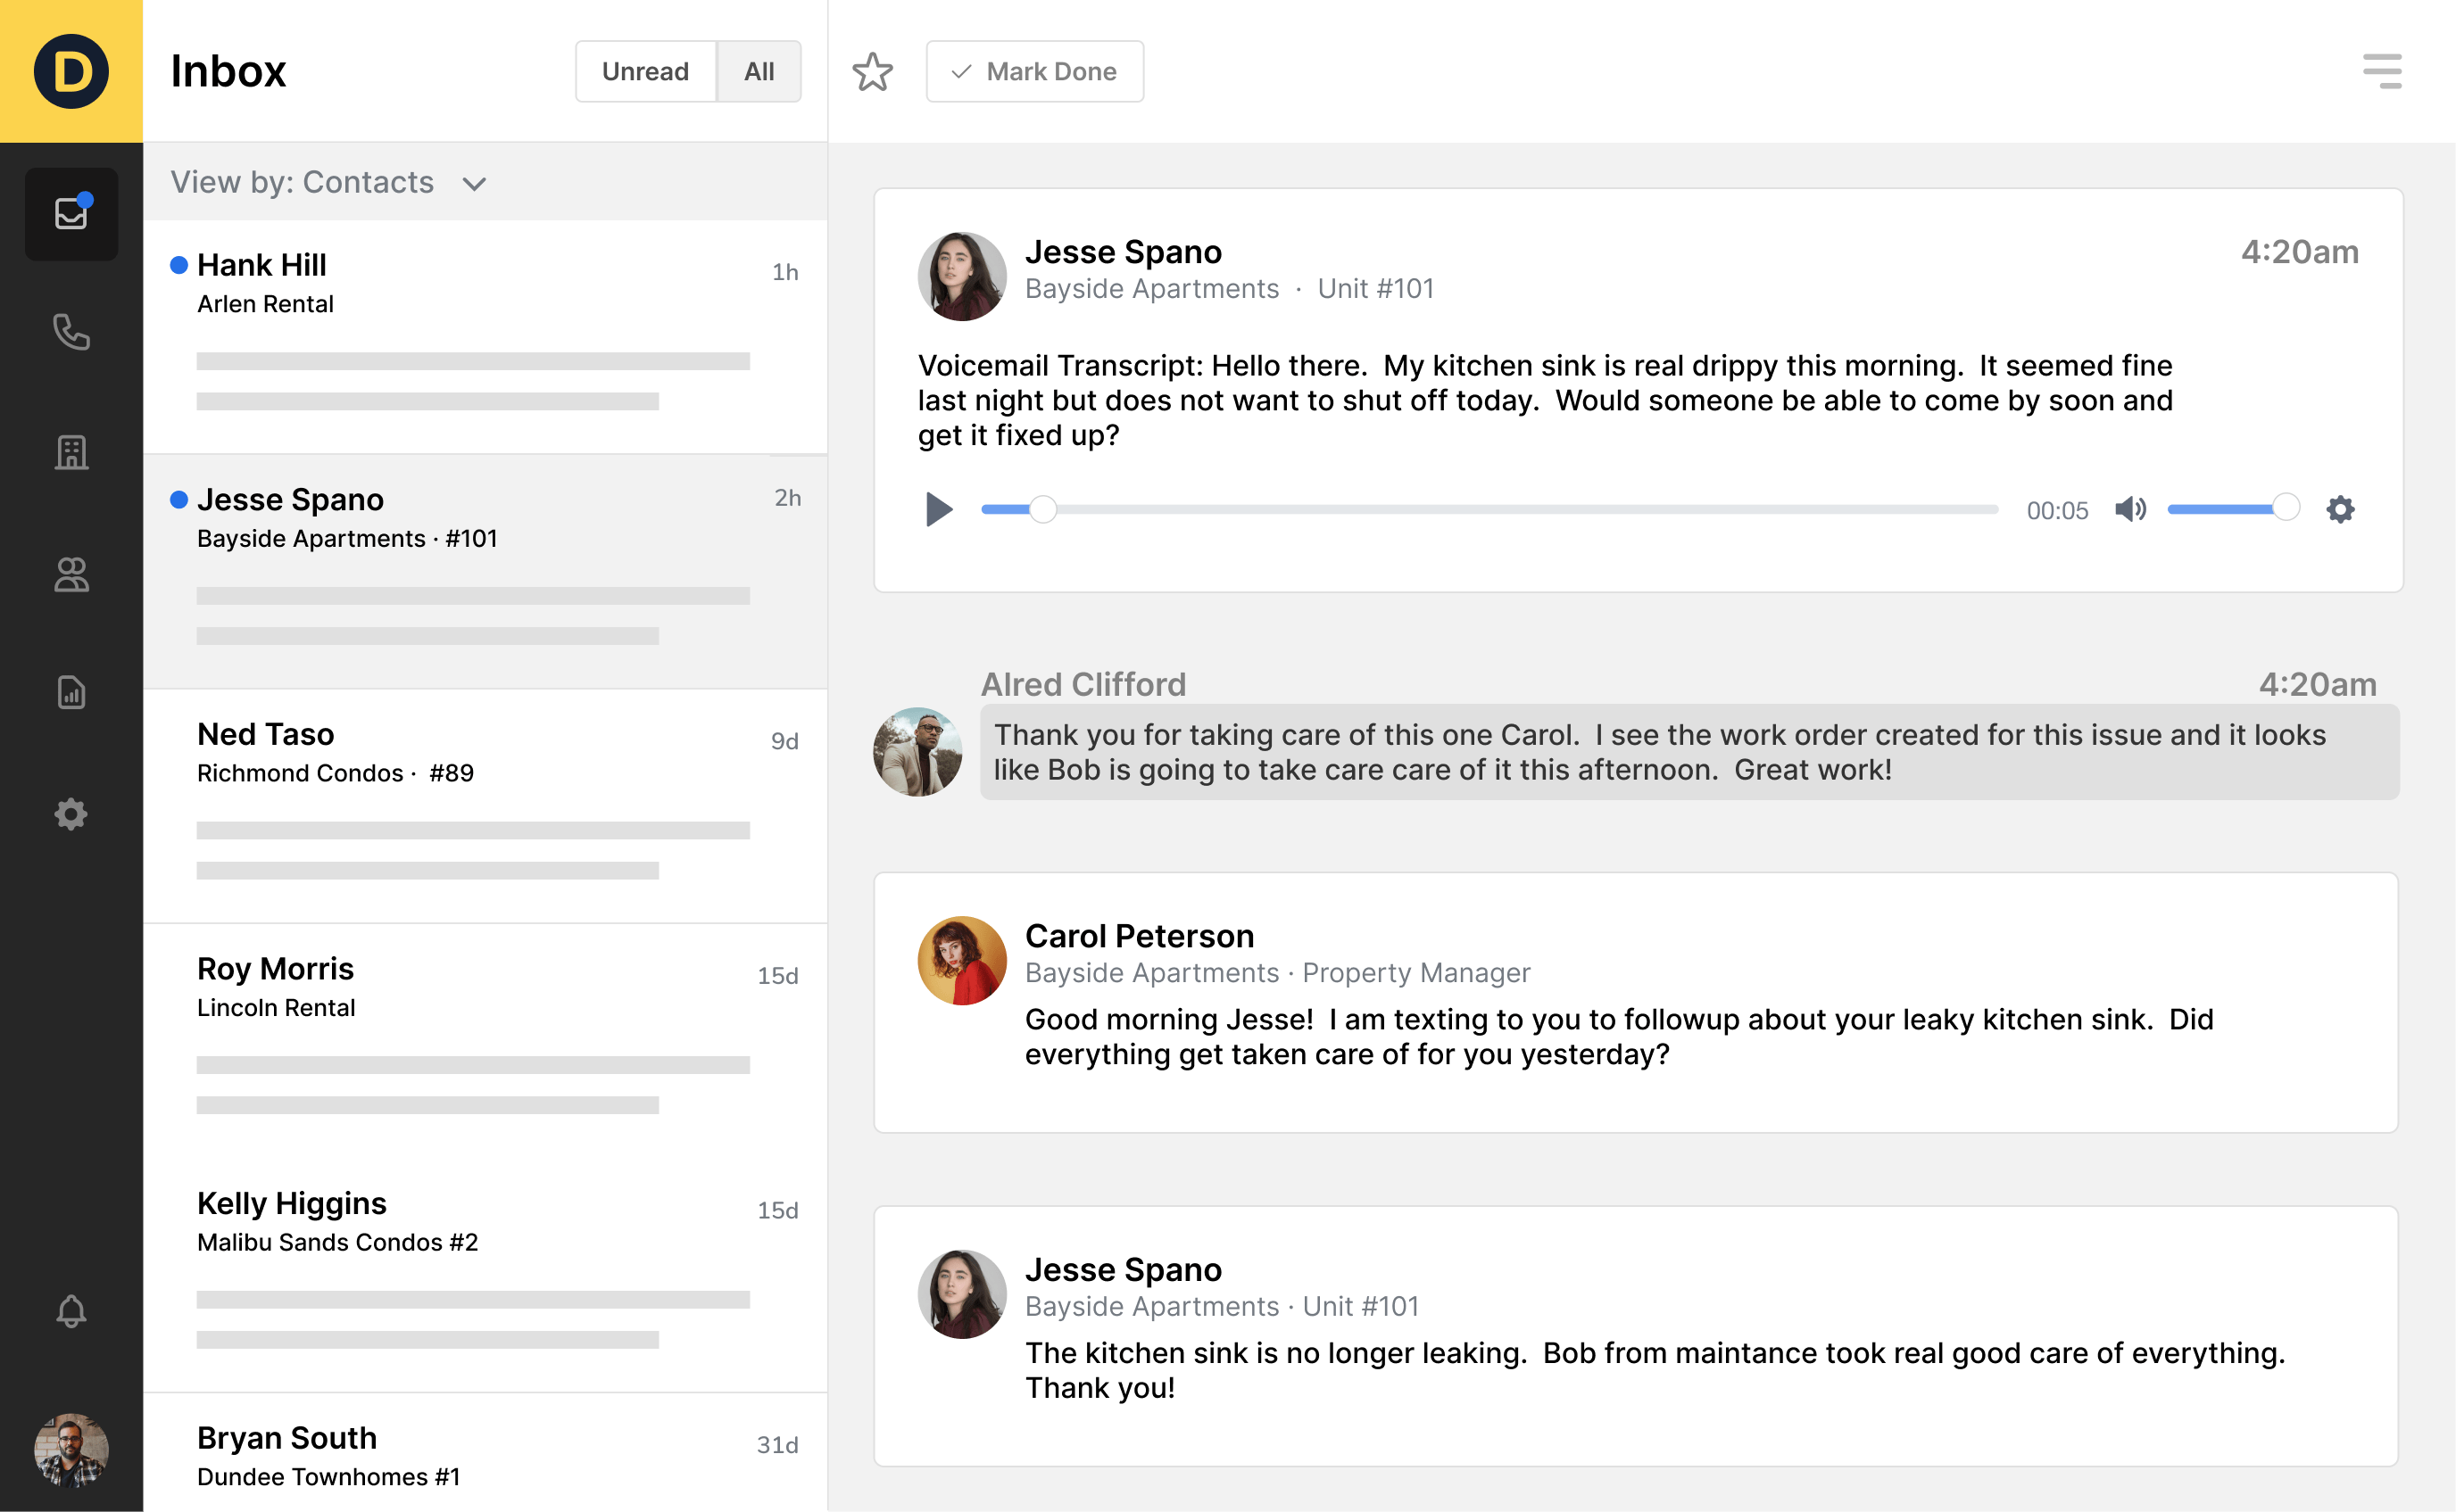Click Jesse Spano's blue unread dot
Image resolution: width=2456 pixels, height=1512 pixels.
point(179,500)
